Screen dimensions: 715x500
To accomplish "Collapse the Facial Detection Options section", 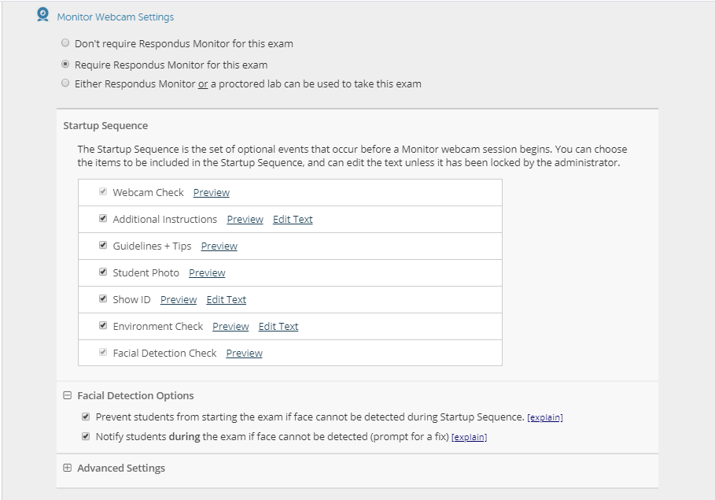I will (x=68, y=395).
